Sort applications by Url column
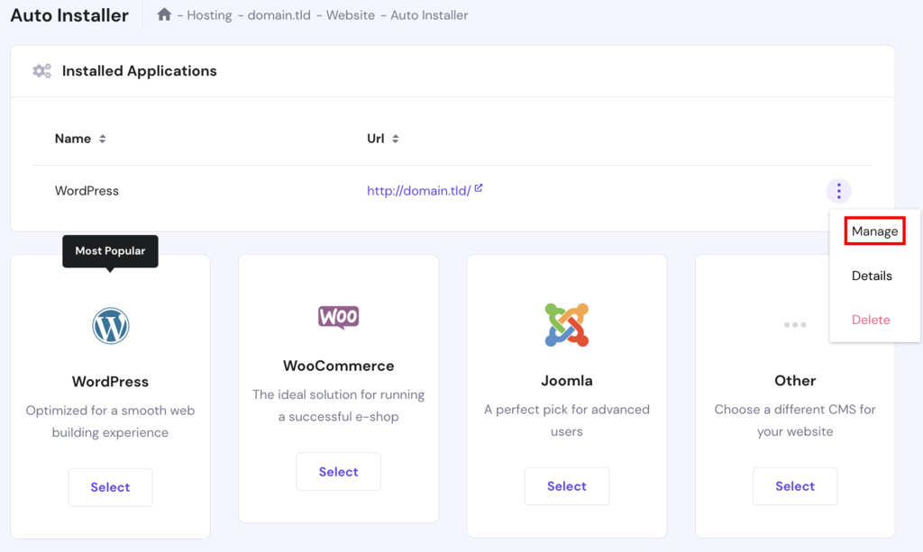The height and width of the screenshot is (552, 923). [396, 139]
